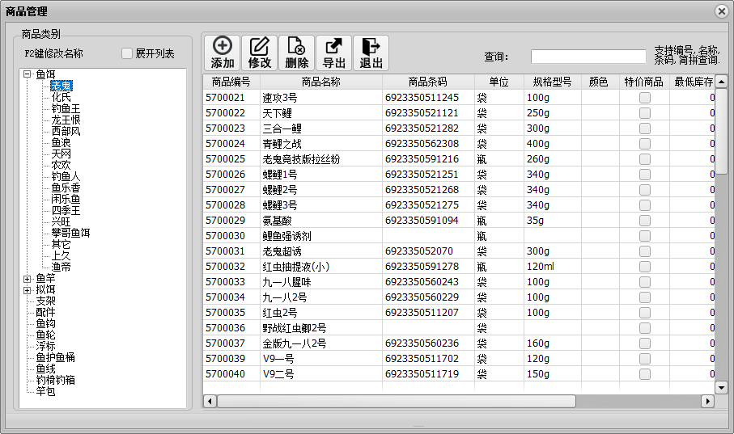This screenshot has width=734, height=434.
Task: Sort by 规格型号 column header
Action: [x=553, y=82]
